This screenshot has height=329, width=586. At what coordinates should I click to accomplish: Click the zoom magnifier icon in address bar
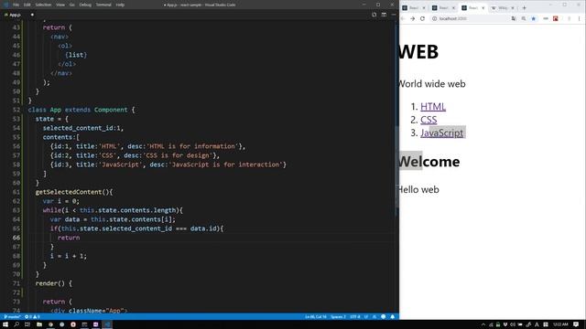click(524, 18)
